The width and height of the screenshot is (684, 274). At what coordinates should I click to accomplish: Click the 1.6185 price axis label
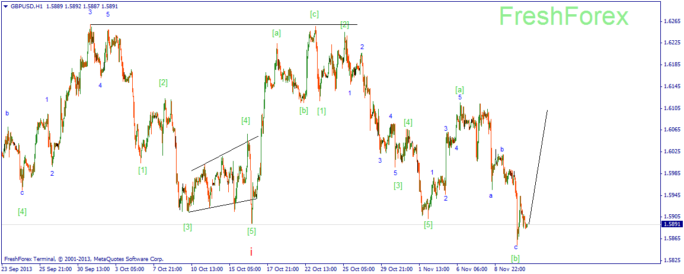tap(672, 65)
